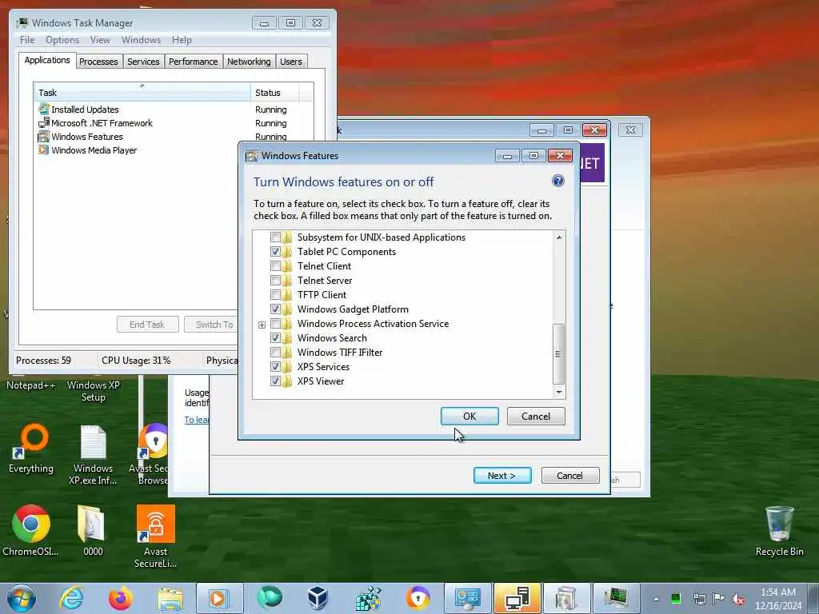This screenshot has height=614, width=819.
Task: Switch to the Processes tab
Action: pos(98,62)
